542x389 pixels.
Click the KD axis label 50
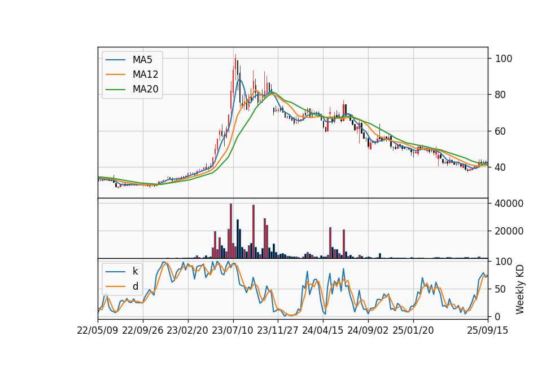(x=500, y=289)
